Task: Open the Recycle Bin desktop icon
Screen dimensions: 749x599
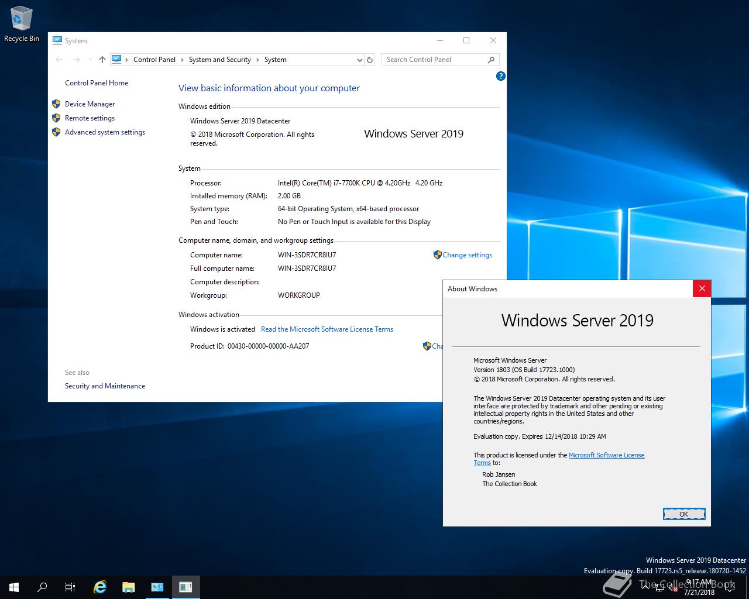Action: 22,25
